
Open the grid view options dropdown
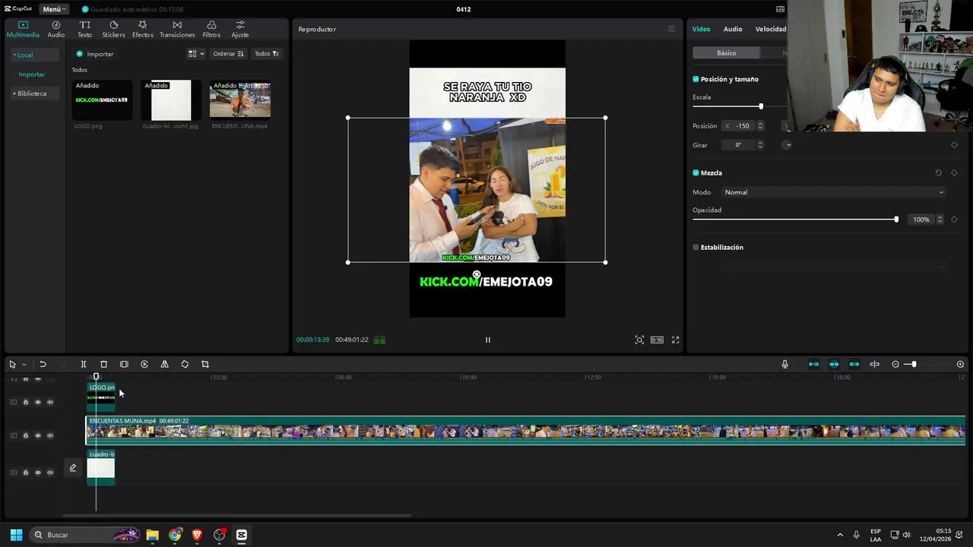(x=196, y=54)
